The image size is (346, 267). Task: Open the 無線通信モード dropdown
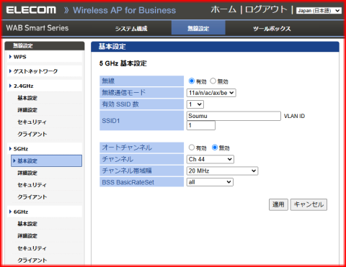211,93
